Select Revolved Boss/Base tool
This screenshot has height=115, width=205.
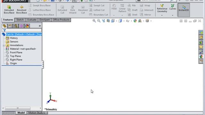21,10
